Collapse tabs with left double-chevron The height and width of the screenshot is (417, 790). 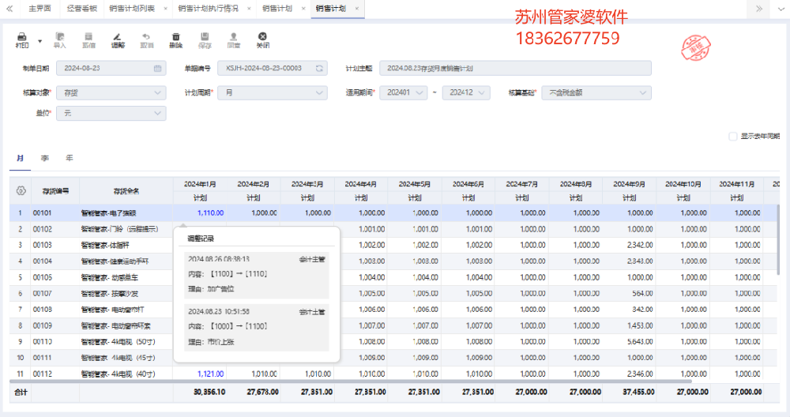tap(9, 9)
